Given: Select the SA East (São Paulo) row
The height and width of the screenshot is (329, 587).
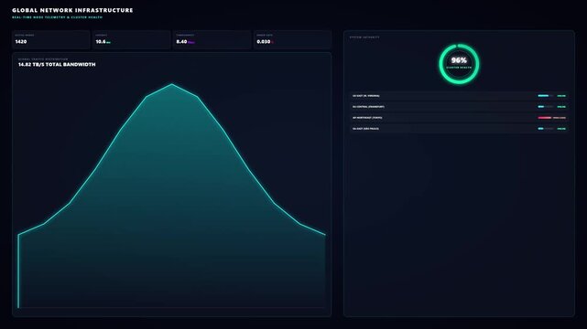Looking at the screenshot, I should tap(459, 129).
